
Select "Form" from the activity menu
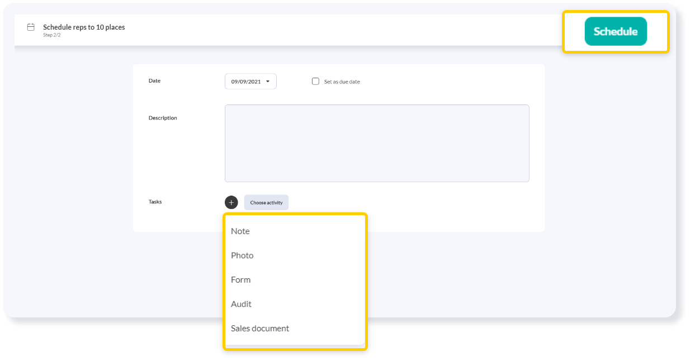pyautogui.click(x=240, y=279)
